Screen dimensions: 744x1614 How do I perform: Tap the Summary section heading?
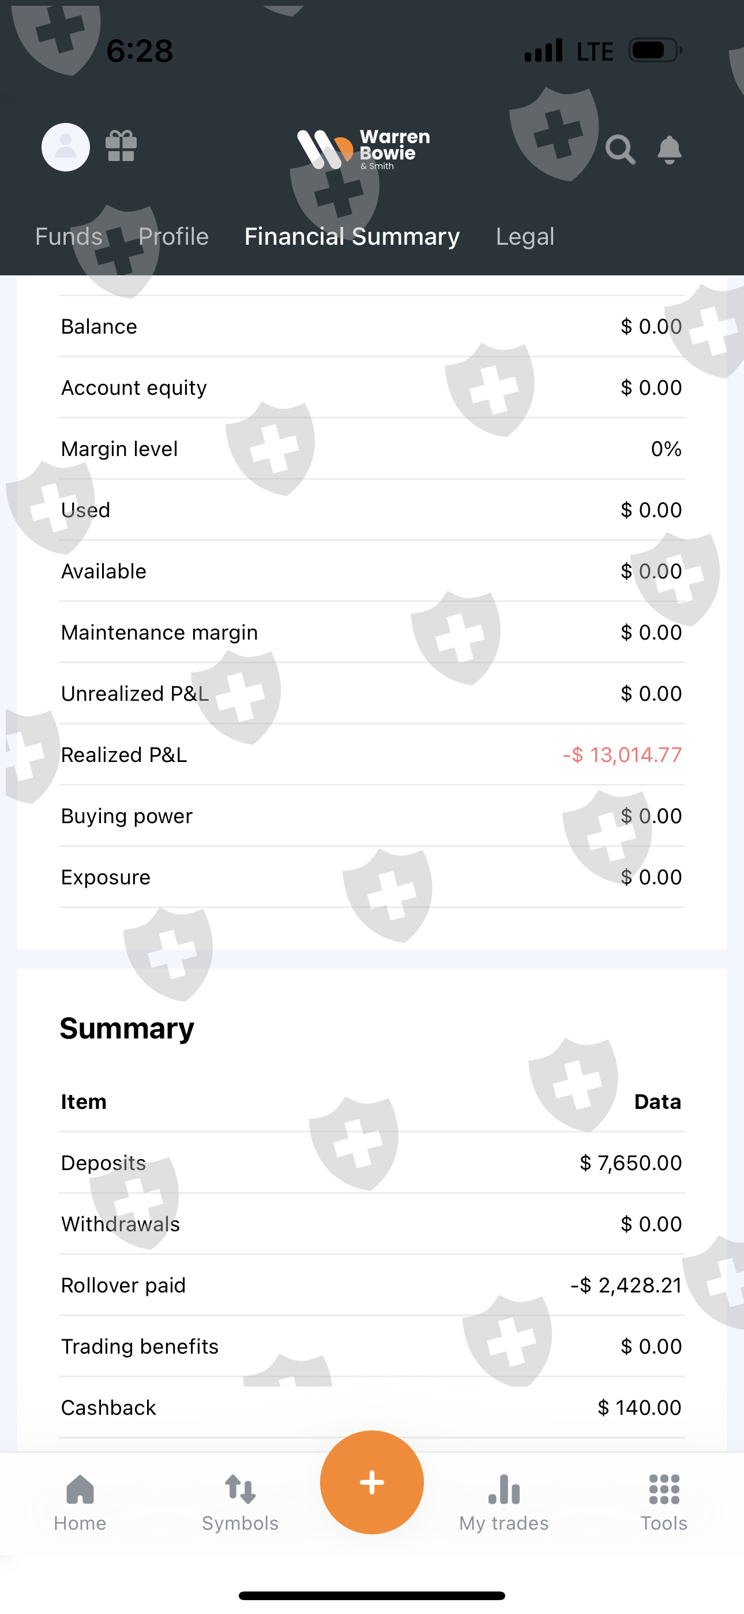[x=127, y=1029]
